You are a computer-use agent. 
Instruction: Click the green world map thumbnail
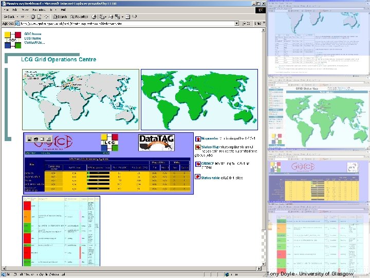[199, 99]
